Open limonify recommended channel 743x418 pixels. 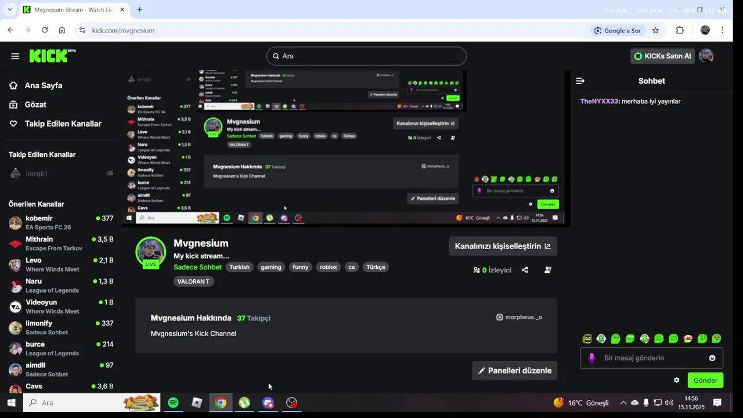pos(61,327)
